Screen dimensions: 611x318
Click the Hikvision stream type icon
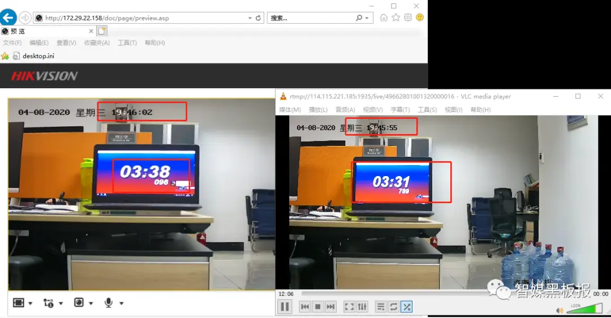point(48,303)
